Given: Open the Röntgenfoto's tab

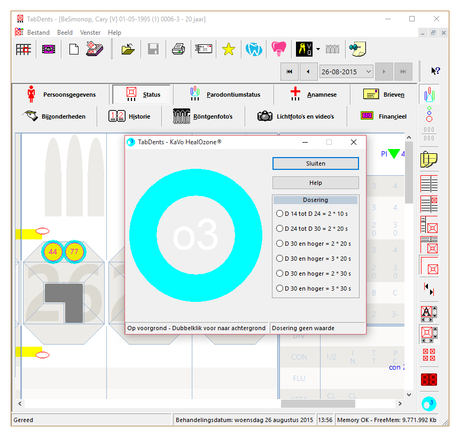Looking at the screenshot, I should click(x=203, y=116).
